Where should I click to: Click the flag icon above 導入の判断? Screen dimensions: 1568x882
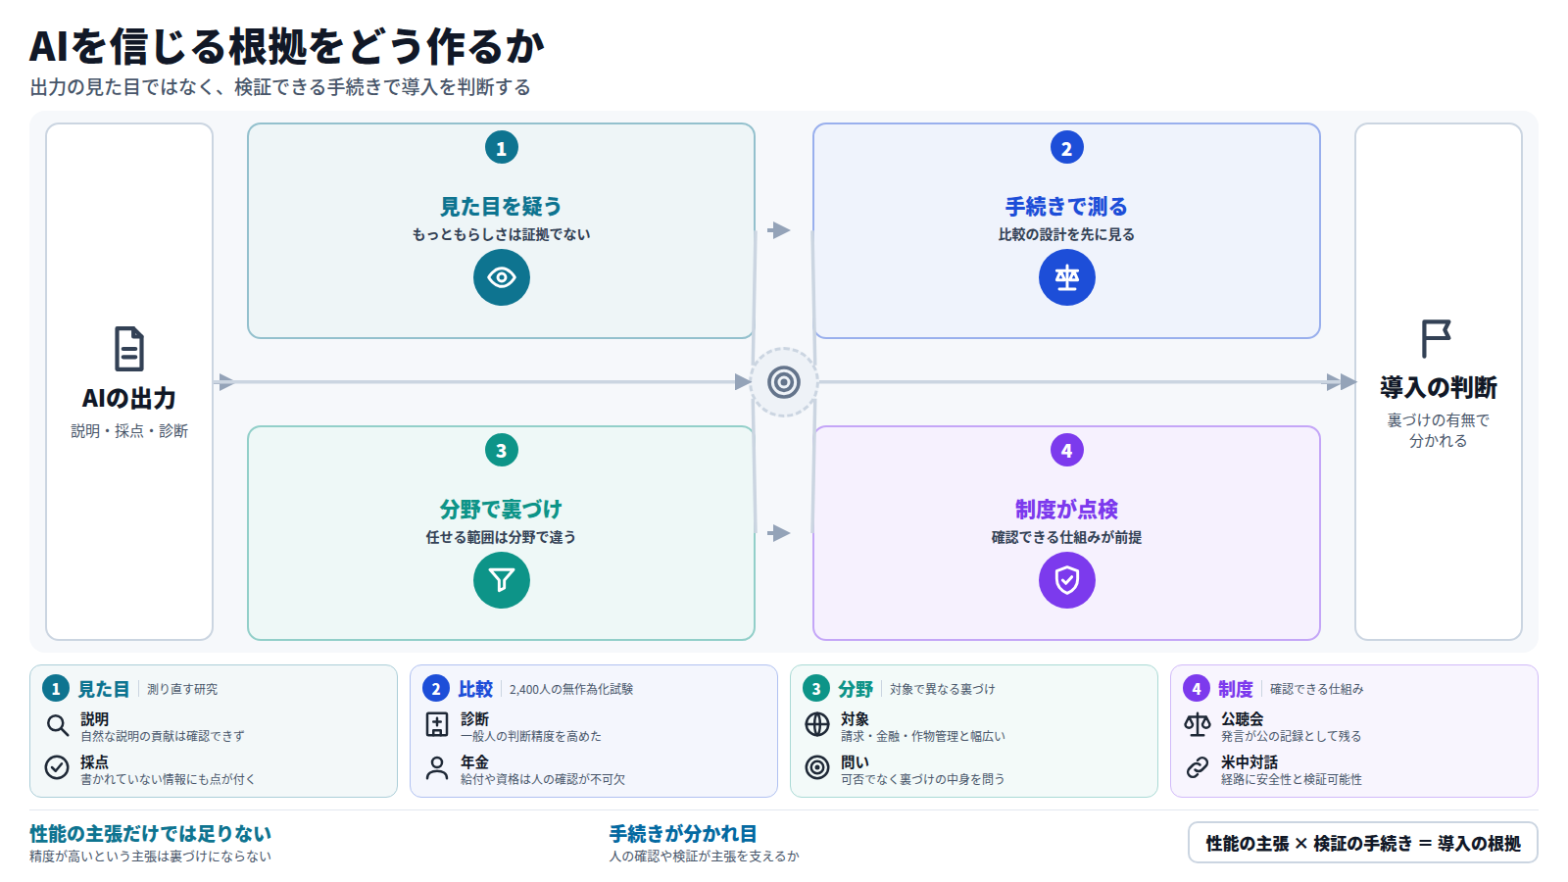(1437, 339)
